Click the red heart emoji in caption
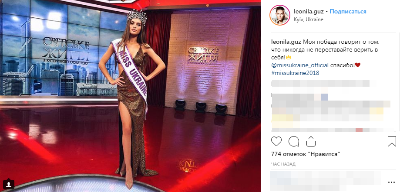This screenshot has width=400, height=192. [358, 65]
